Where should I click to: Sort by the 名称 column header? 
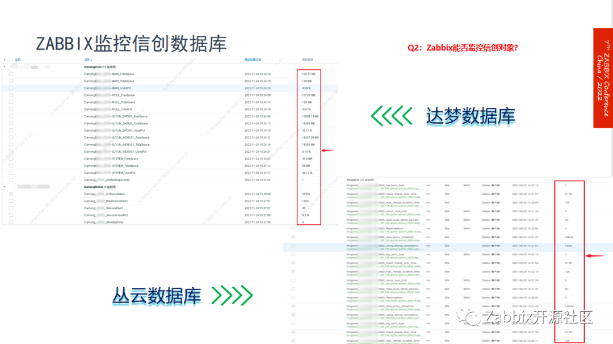[x=88, y=60]
